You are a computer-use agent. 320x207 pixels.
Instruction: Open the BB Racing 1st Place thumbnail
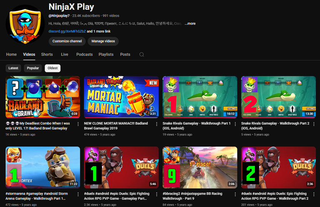[200, 167]
